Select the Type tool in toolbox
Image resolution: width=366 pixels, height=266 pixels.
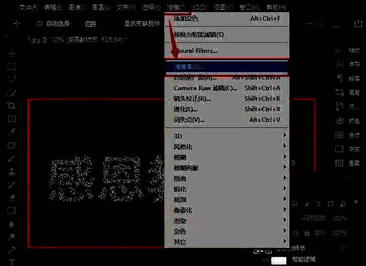point(12,262)
